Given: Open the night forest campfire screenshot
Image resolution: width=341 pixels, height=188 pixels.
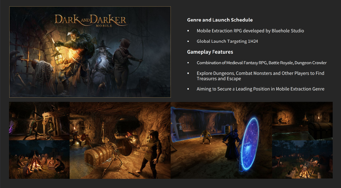Looking at the screenshot, I should coord(302,159).
